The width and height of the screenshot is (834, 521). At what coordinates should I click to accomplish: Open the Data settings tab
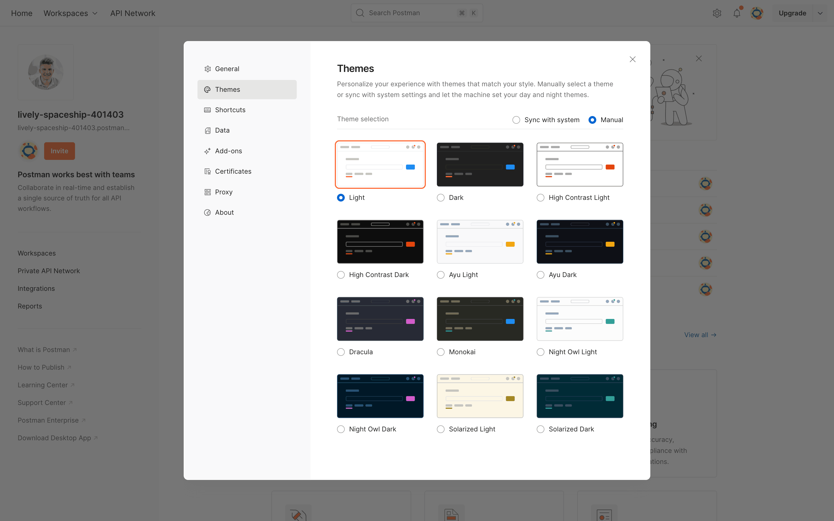point(222,130)
